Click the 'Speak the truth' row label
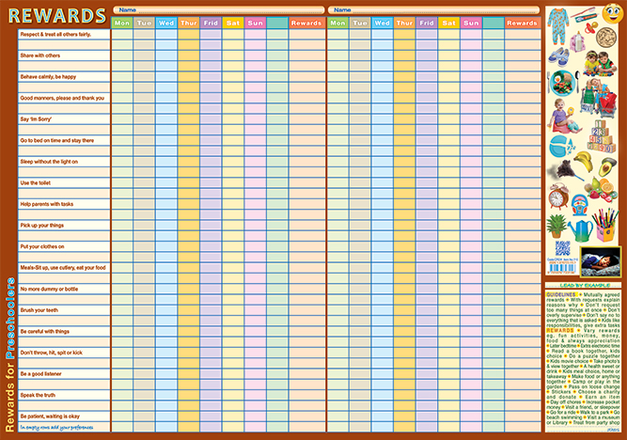Screen dimensions: 627x440 tap(39, 395)
